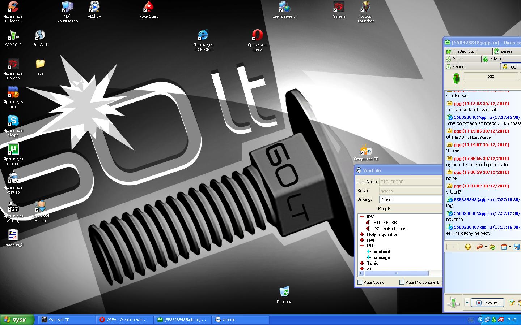Click the pgg contact name button
The image size is (521, 325).
pos(491,76)
